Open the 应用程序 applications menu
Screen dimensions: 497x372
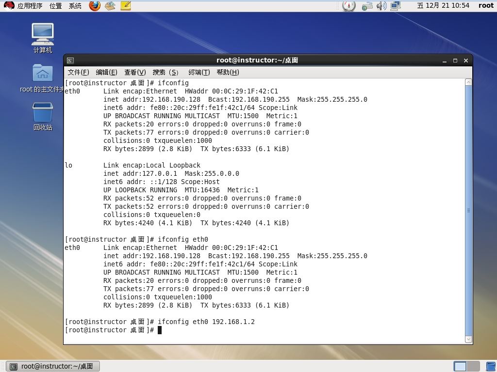(30, 6)
